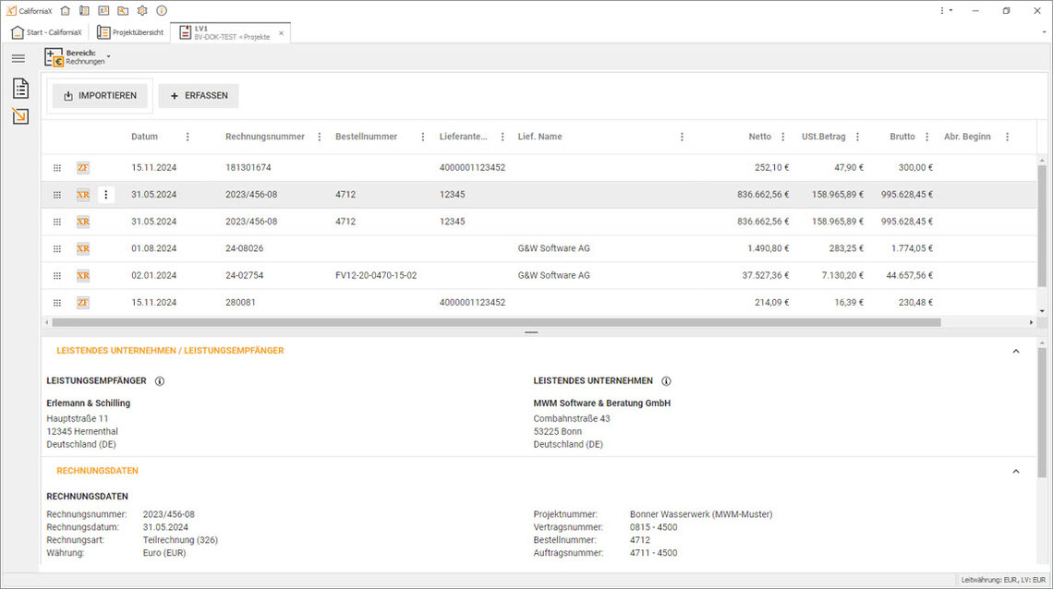This screenshot has height=589, width=1053.
Task: Select invoice number 24-08026
Action: [245, 248]
